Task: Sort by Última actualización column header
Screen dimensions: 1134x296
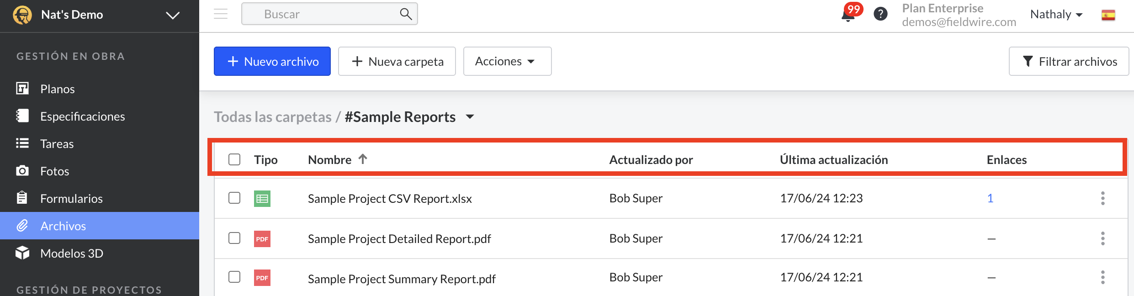Action: pos(834,160)
